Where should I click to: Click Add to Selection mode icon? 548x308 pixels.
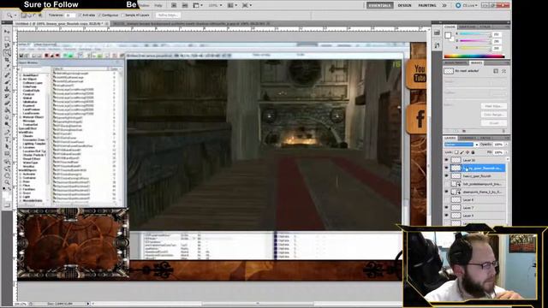pos(29,15)
